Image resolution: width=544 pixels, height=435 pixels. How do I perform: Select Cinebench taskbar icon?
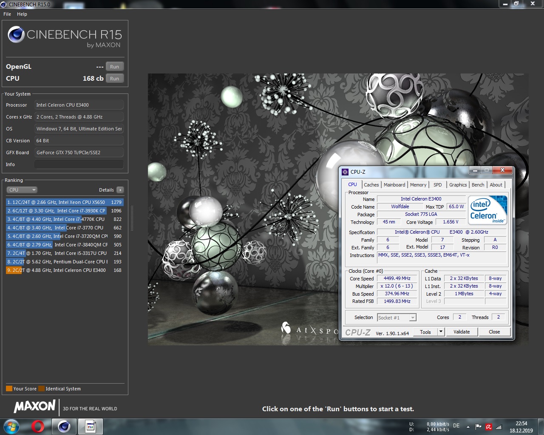coord(64,426)
